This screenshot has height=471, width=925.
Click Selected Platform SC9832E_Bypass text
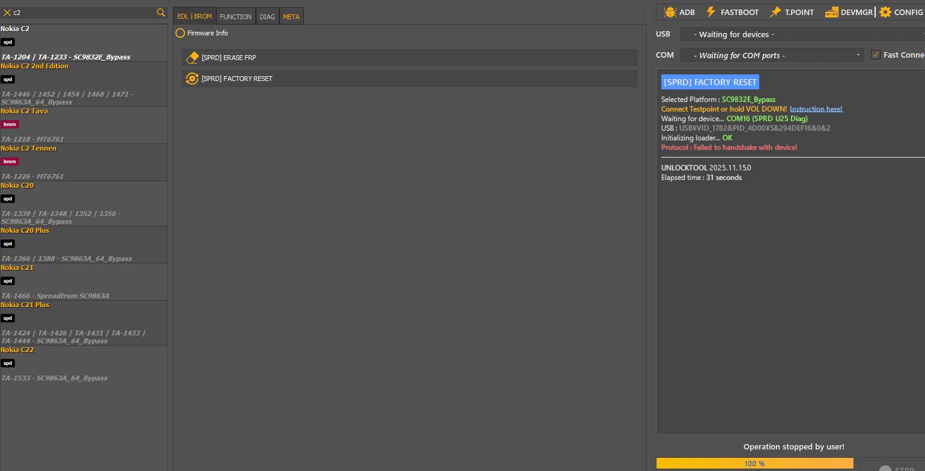click(x=718, y=100)
